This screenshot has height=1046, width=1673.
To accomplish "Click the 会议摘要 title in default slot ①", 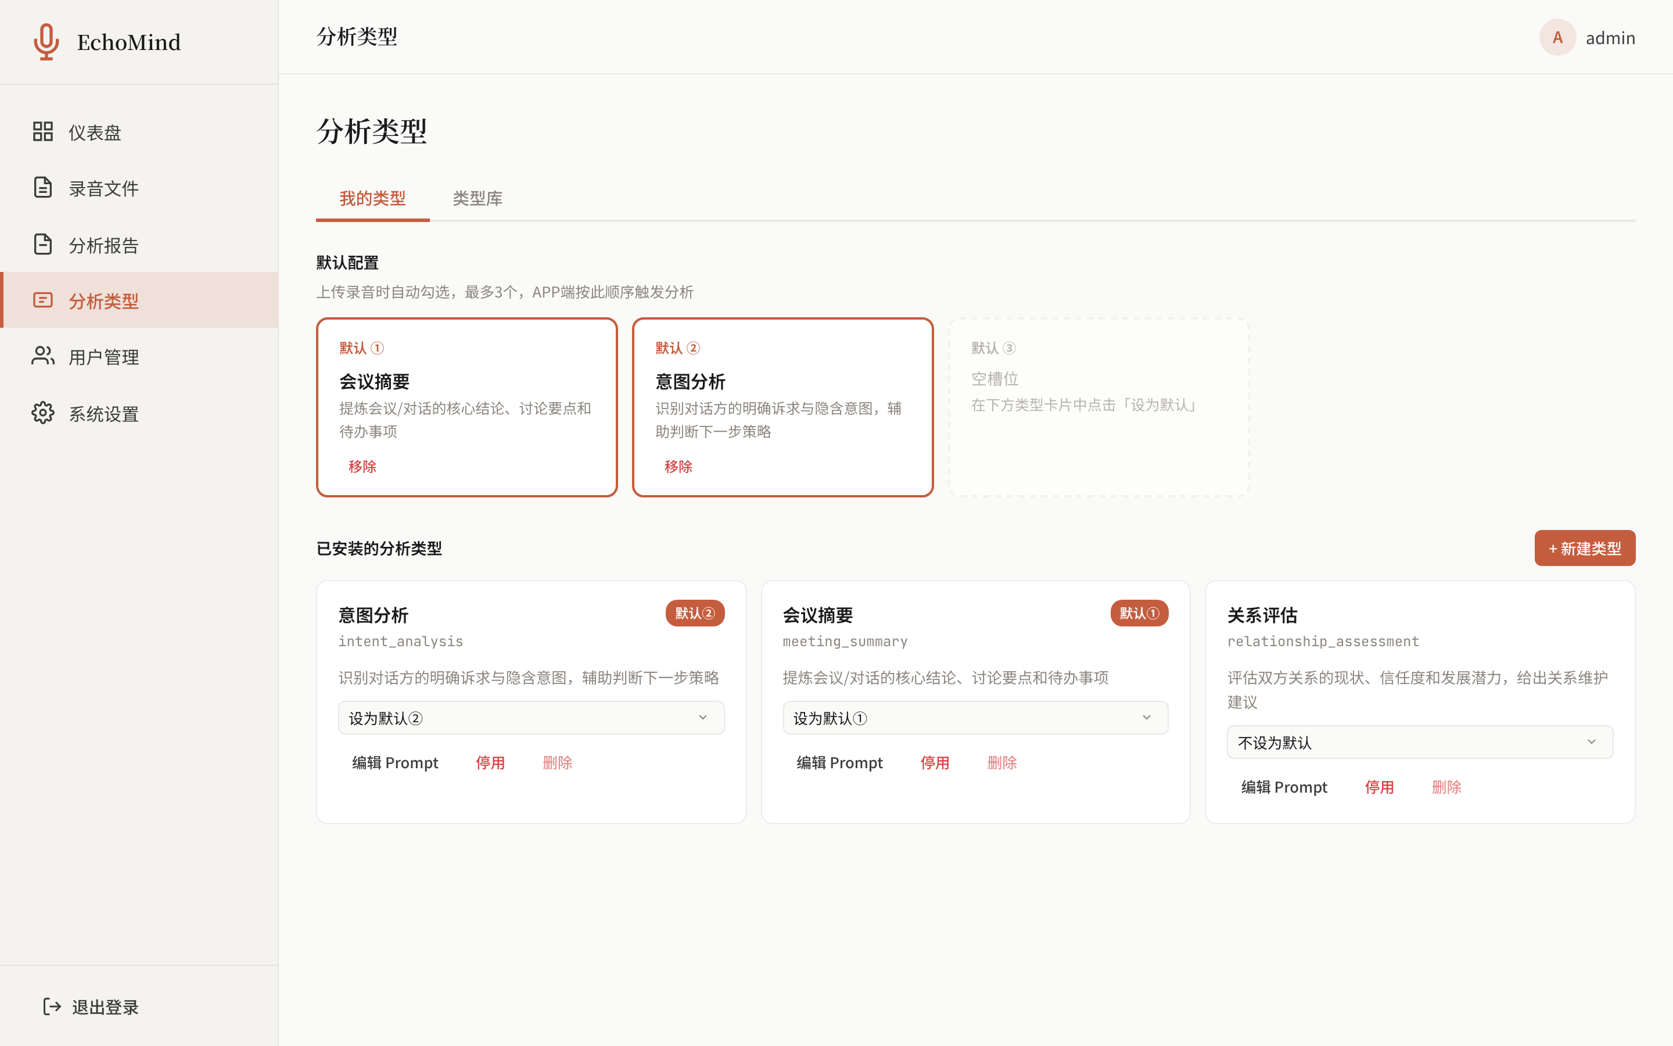I will tap(374, 381).
